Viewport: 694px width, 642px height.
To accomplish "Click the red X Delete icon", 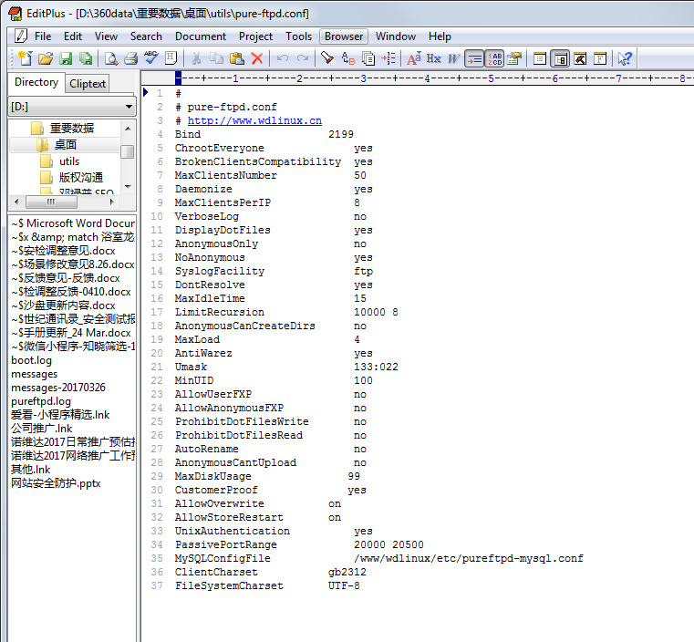I will (256, 58).
